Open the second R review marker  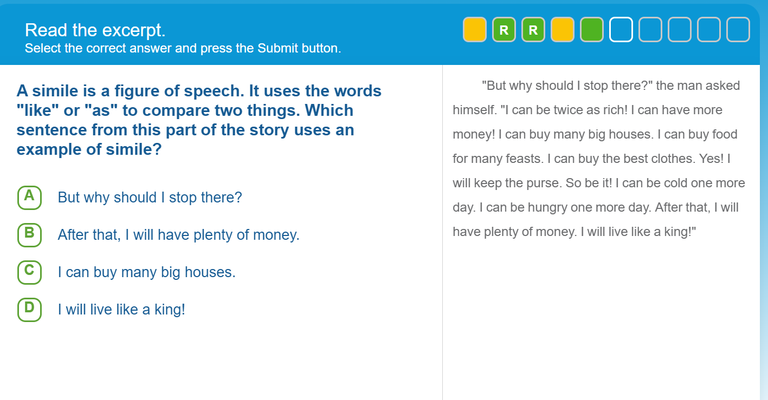(x=532, y=30)
